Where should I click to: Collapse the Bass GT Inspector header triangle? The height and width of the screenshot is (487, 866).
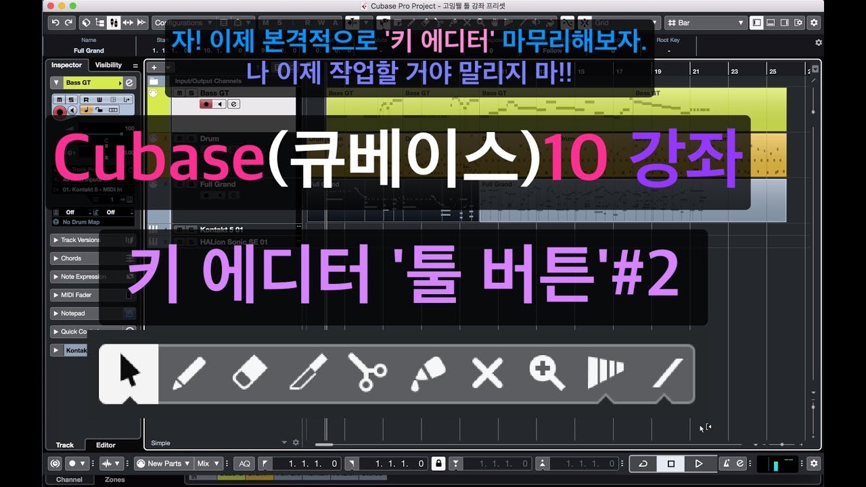click(57, 83)
